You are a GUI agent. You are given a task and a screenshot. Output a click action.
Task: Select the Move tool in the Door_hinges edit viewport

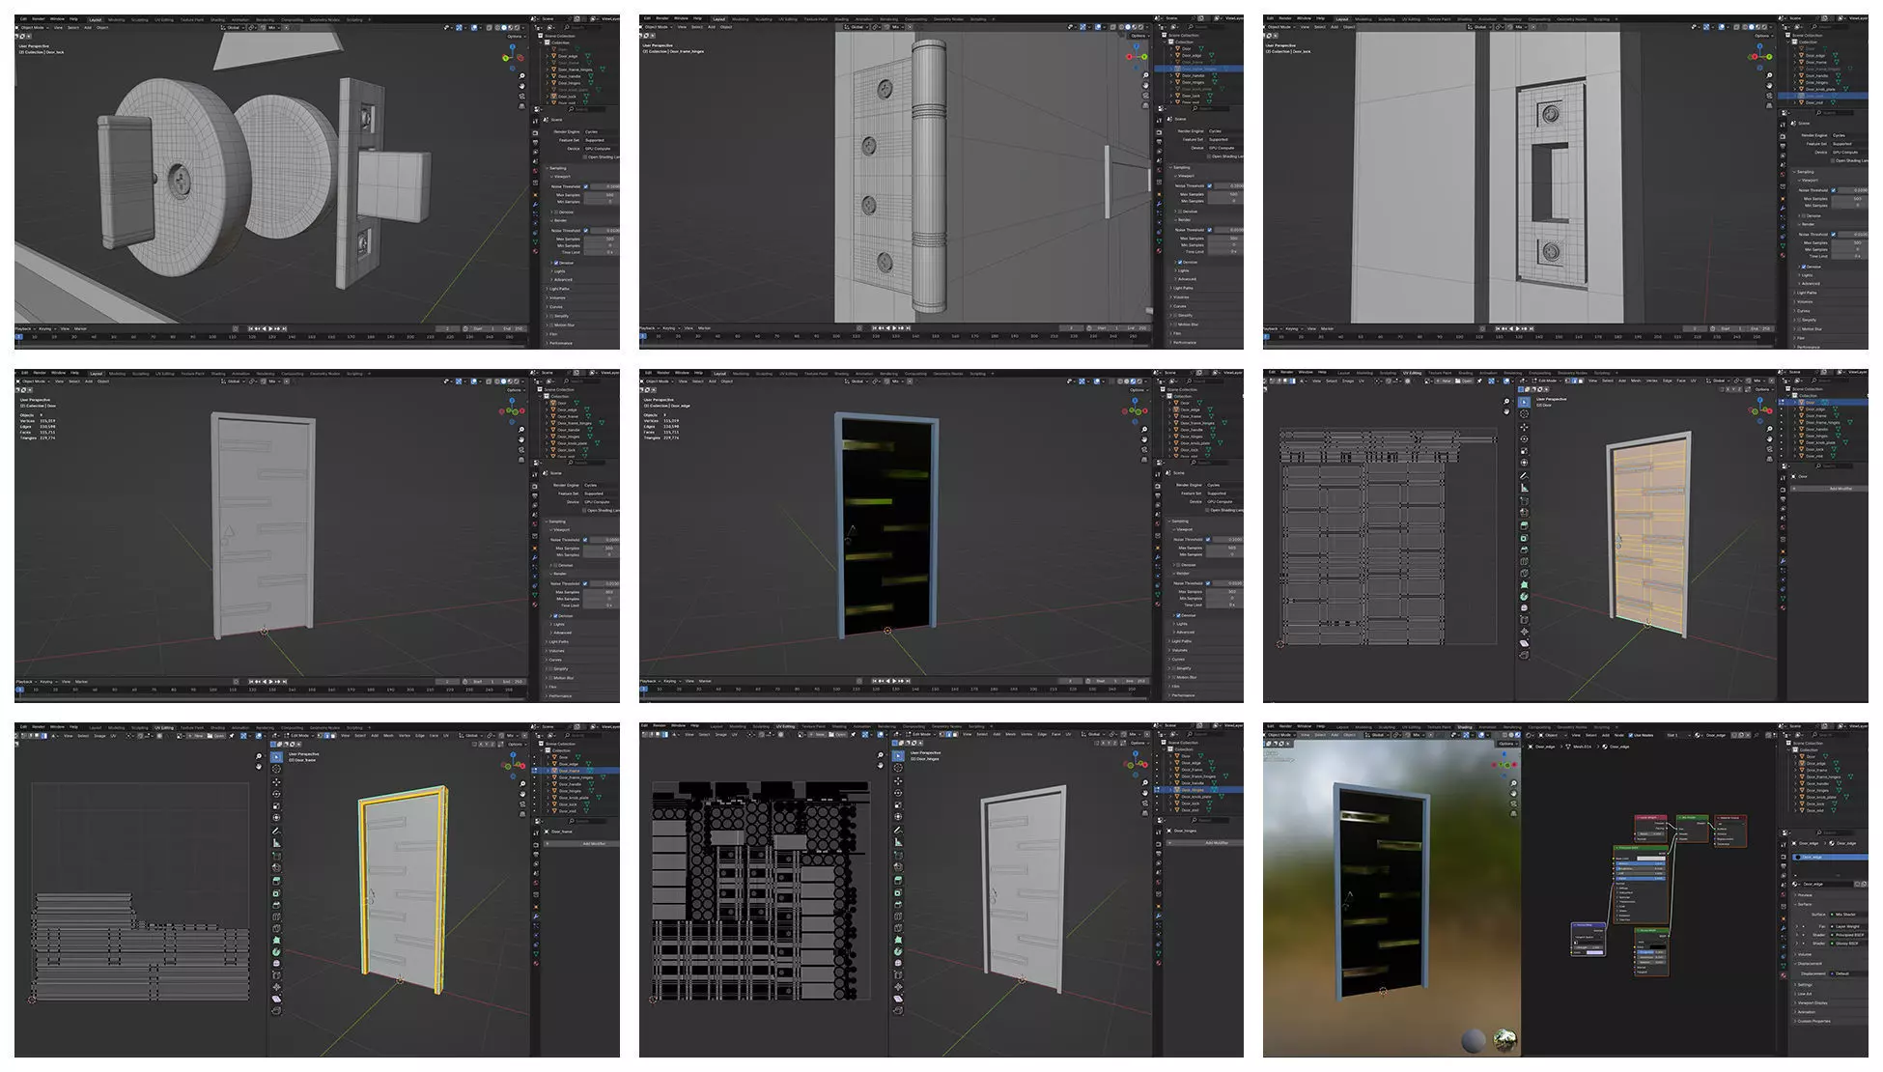point(898,780)
